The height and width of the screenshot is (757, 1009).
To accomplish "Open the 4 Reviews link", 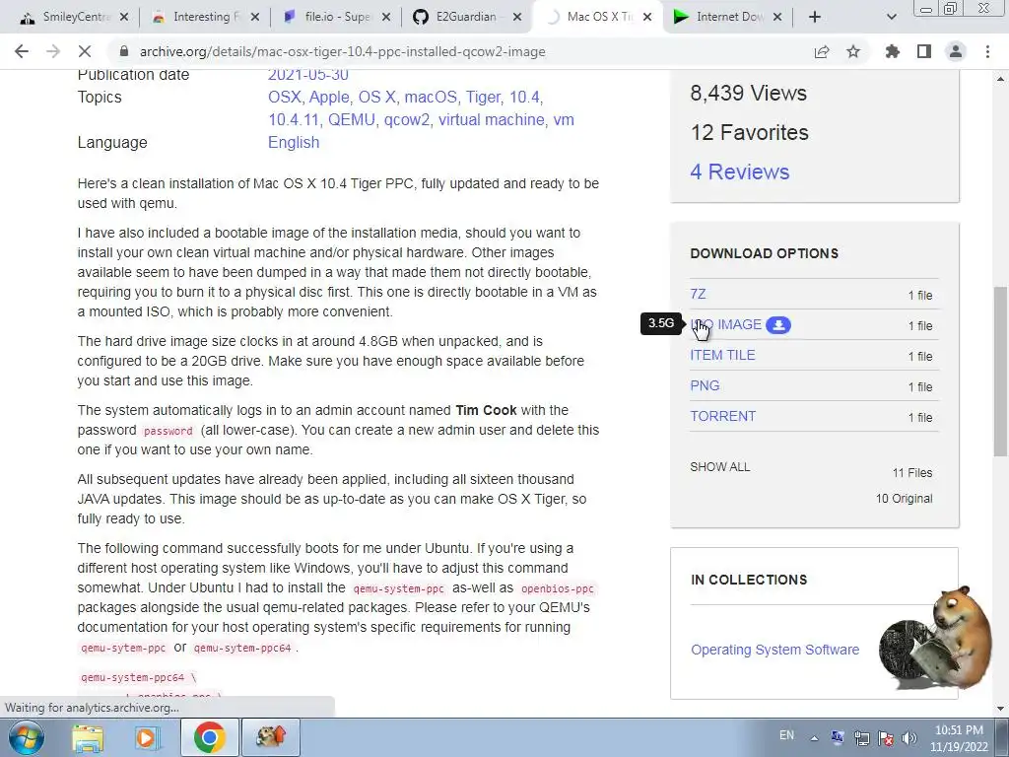I will (x=739, y=172).
